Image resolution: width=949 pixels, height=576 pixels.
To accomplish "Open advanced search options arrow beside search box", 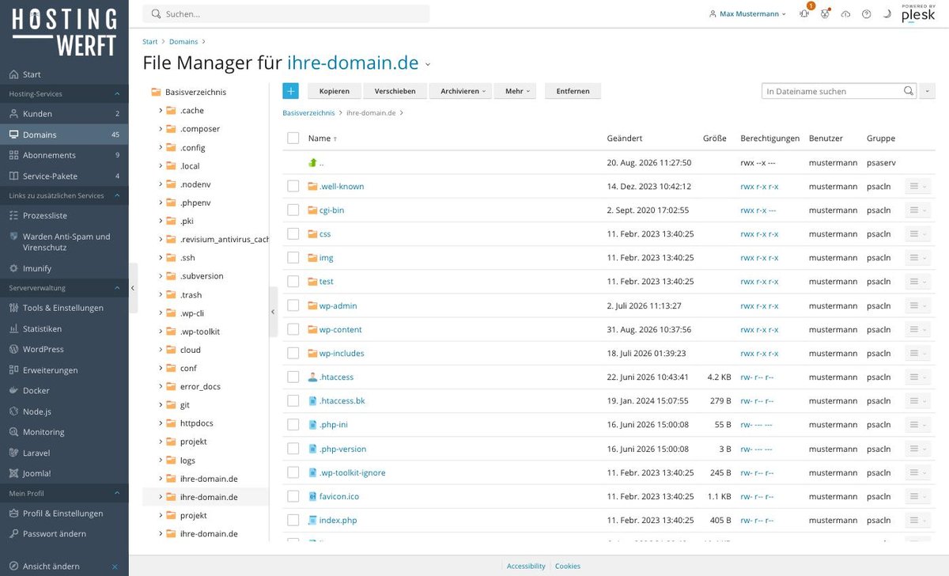I will (927, 91).
